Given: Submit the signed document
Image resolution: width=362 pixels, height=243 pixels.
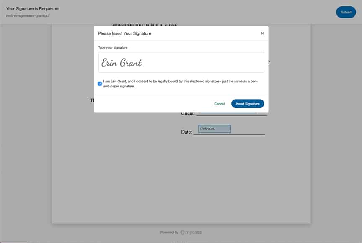Looking at the screenshot, I should 346,12.
